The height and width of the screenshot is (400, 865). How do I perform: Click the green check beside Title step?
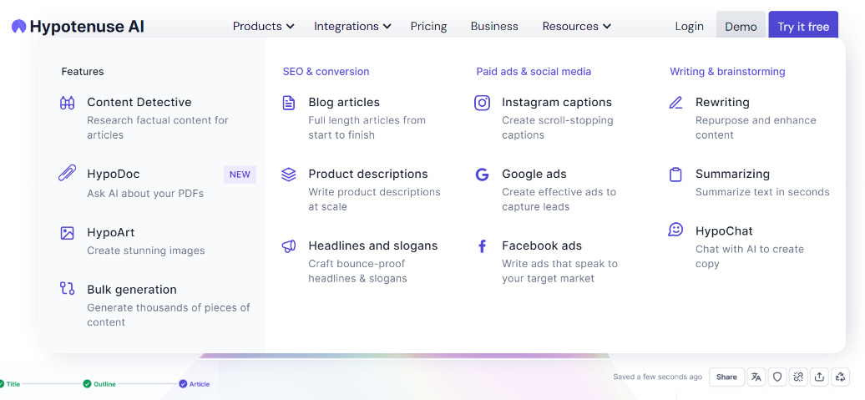coord(1,384)
